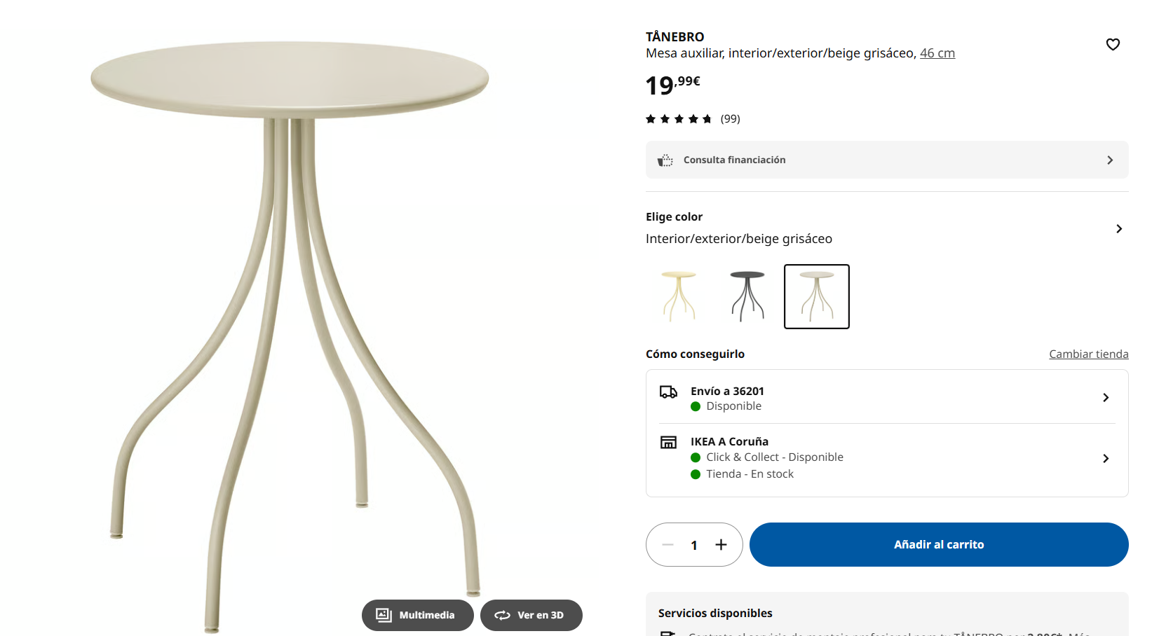Screen dimensions: 1159x636
Task: Click the quantity number field
Action: pyautogui.click(x=694, y=545)
